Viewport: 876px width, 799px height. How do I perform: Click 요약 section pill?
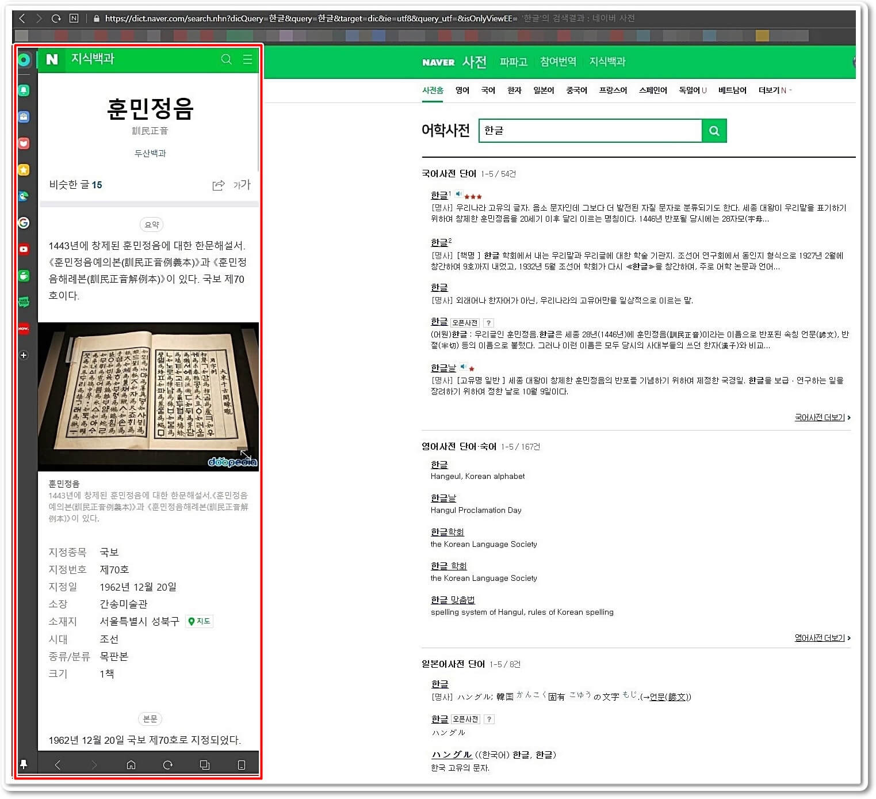pyautogui.click(x=151, y=225)
